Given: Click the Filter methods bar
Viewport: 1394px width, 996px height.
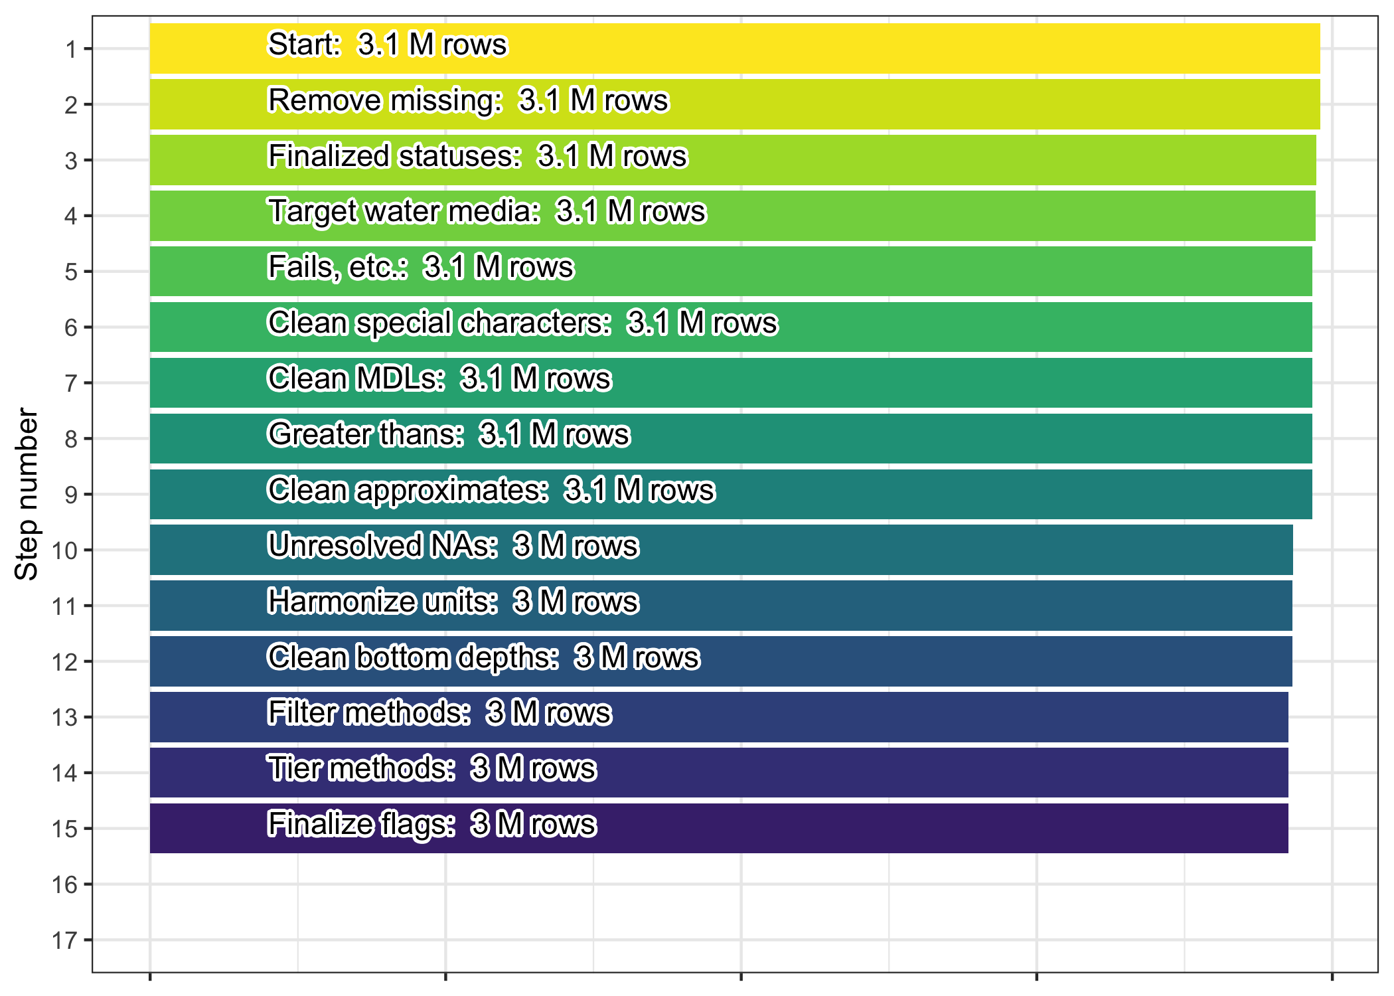Looking at the screenshot, I should pyautogui.click(x=719, y=717).
